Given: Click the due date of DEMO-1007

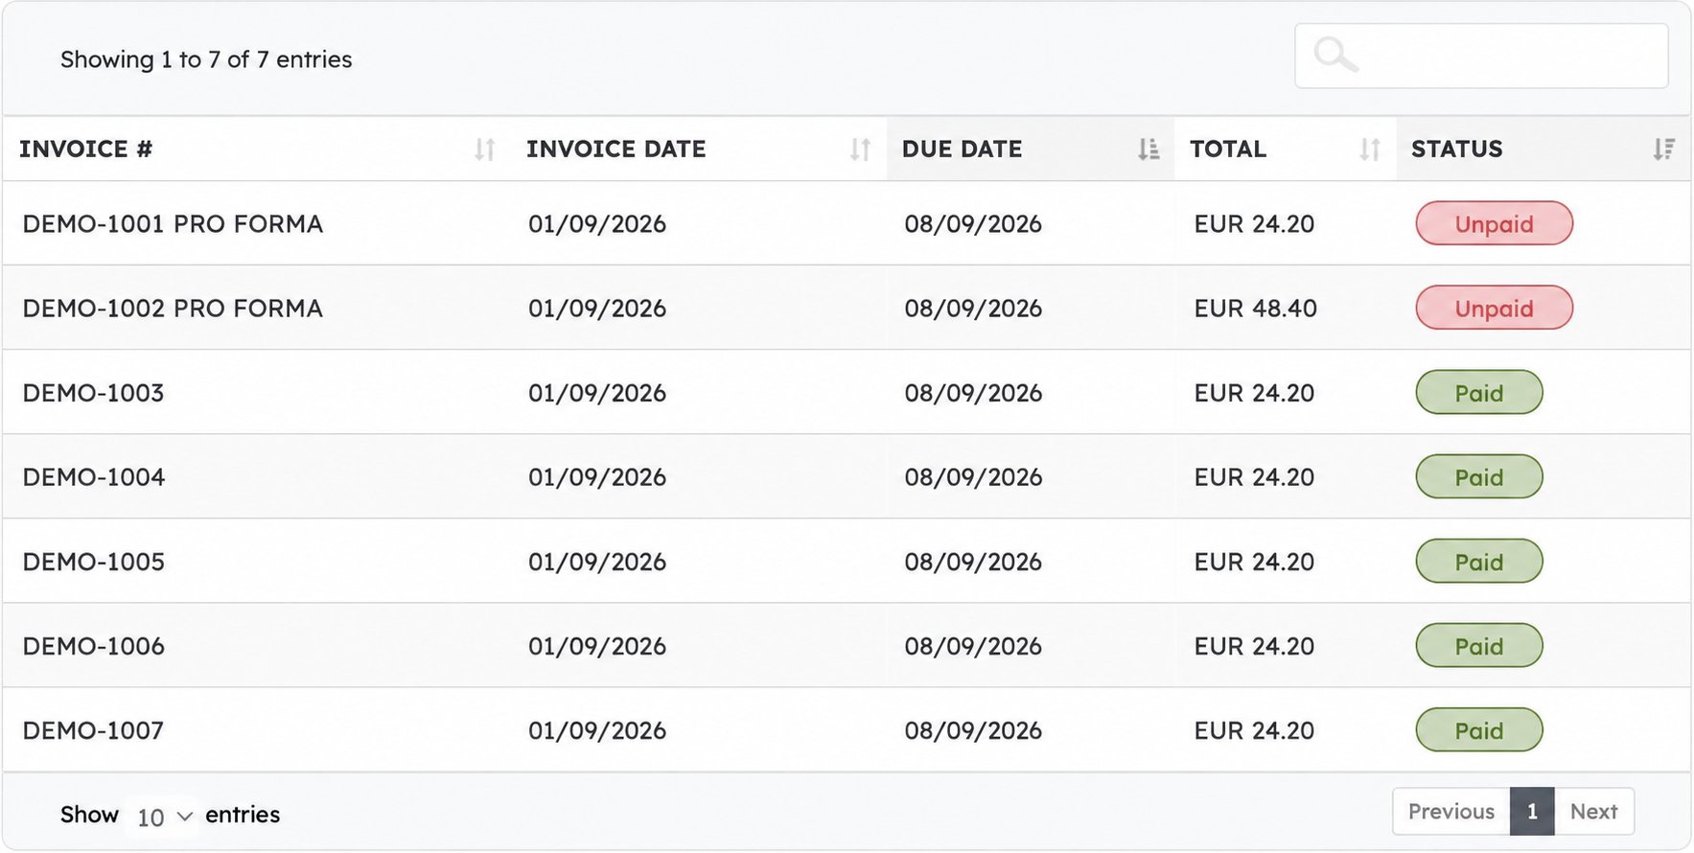Looking at the screenshot, I should (x=973, y=730).
